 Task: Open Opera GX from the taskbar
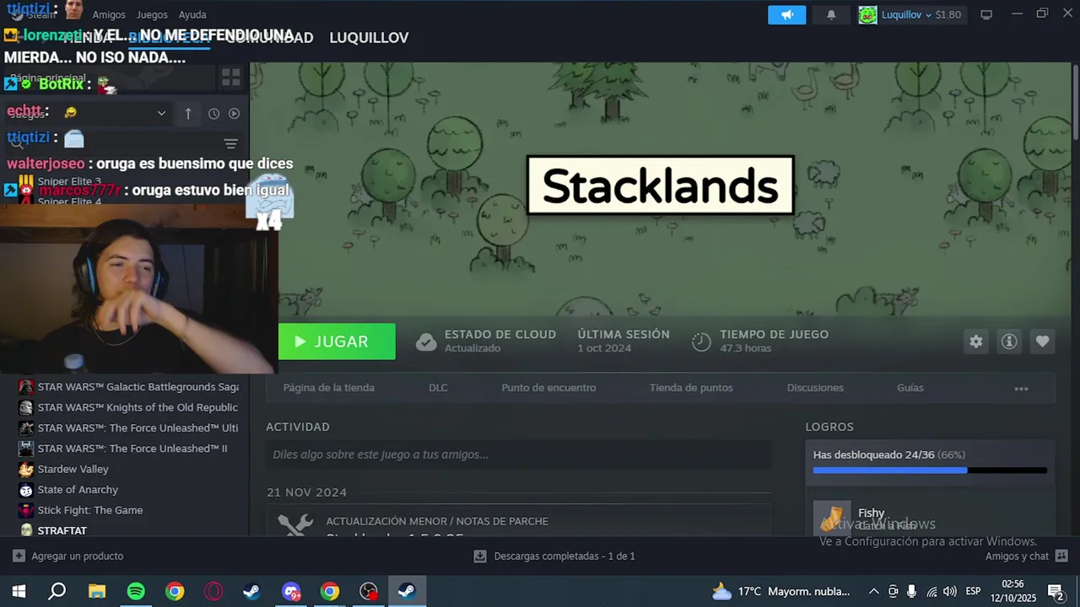[x=213, y=592]
